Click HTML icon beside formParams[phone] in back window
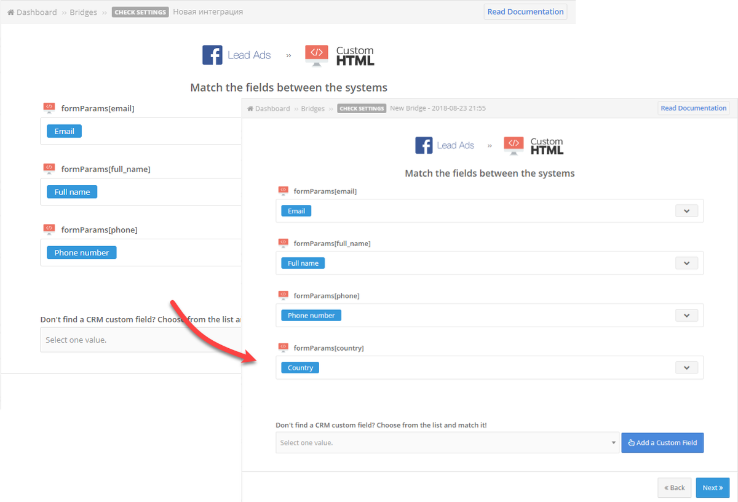Image resolution: width=738 pixels, height=502 pixels. pos(49,229)
